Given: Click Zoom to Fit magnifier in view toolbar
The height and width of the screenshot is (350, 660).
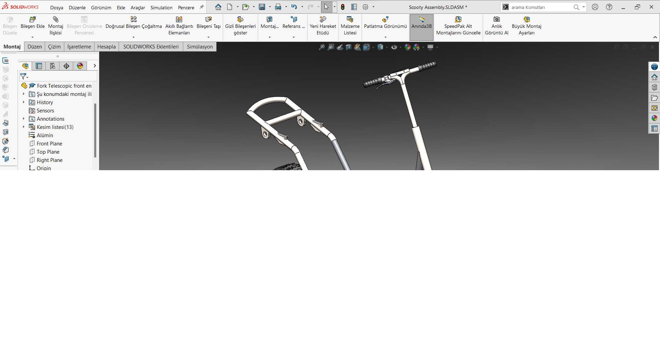Looking at the screenshot, I should click(322, 47).
